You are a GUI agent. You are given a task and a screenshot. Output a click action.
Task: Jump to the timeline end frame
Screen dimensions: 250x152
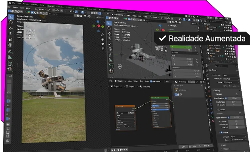point(126,150)
